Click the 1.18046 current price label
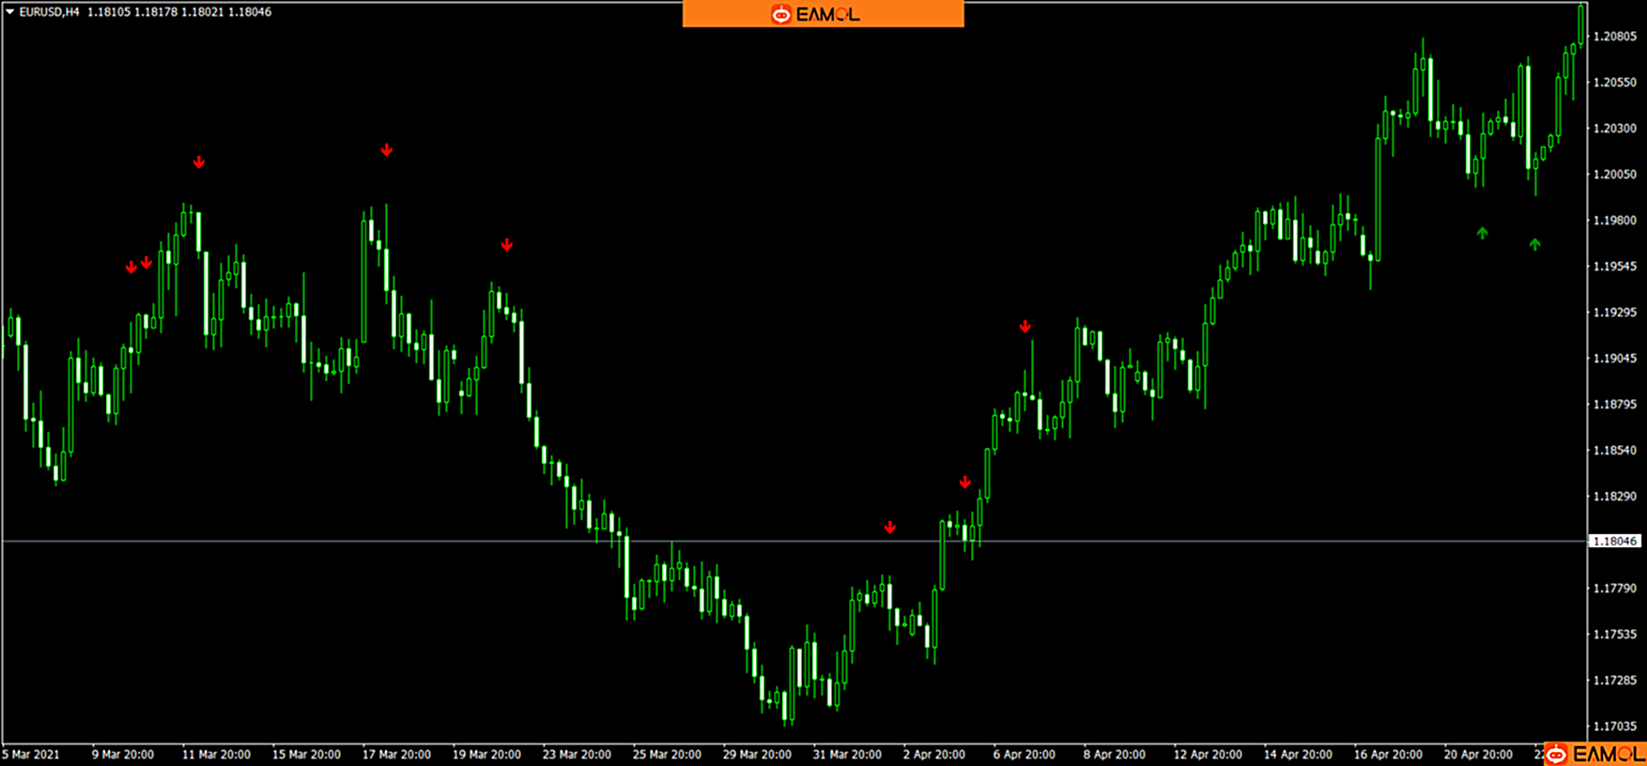Viewport: 1647px width, 766px height. tap(1615, 542)
